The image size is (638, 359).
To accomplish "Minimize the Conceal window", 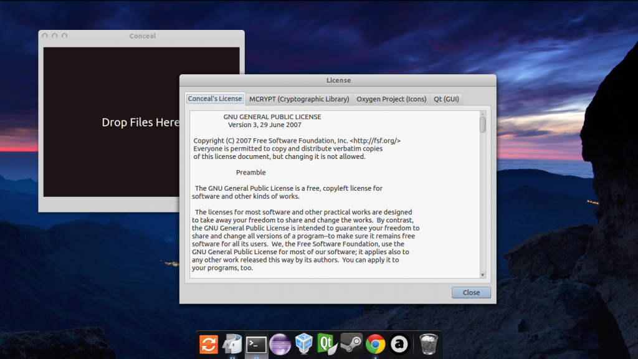I will point(55,36).
